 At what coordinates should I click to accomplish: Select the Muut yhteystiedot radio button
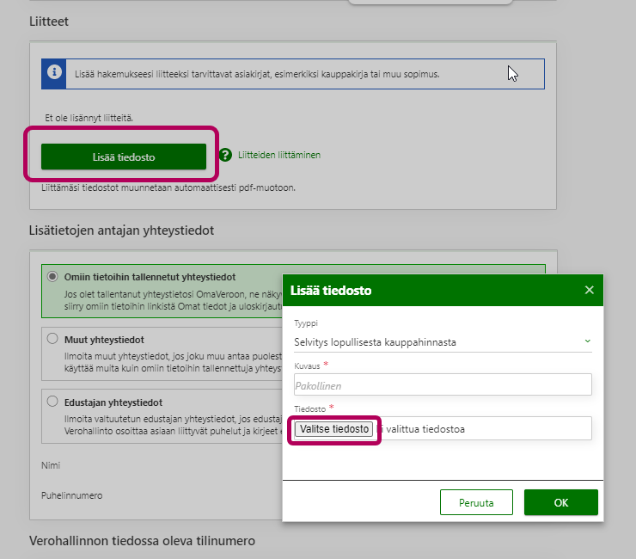(52, 339)
